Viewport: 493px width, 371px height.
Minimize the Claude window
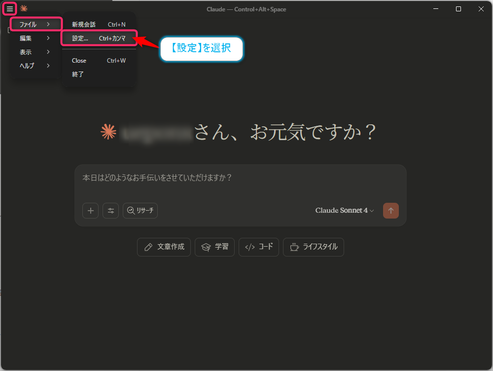436,9
